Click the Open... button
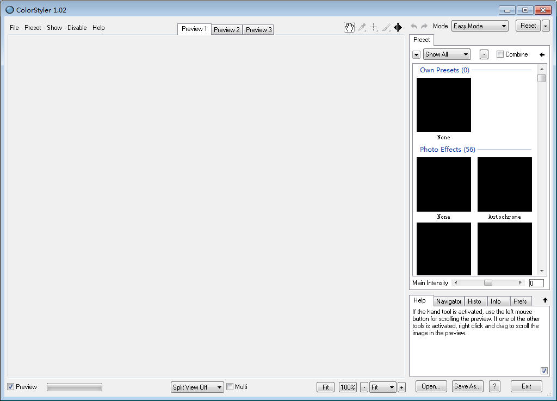Image resolution: width=557 pixels, height=401 pixels. (431, 386)
